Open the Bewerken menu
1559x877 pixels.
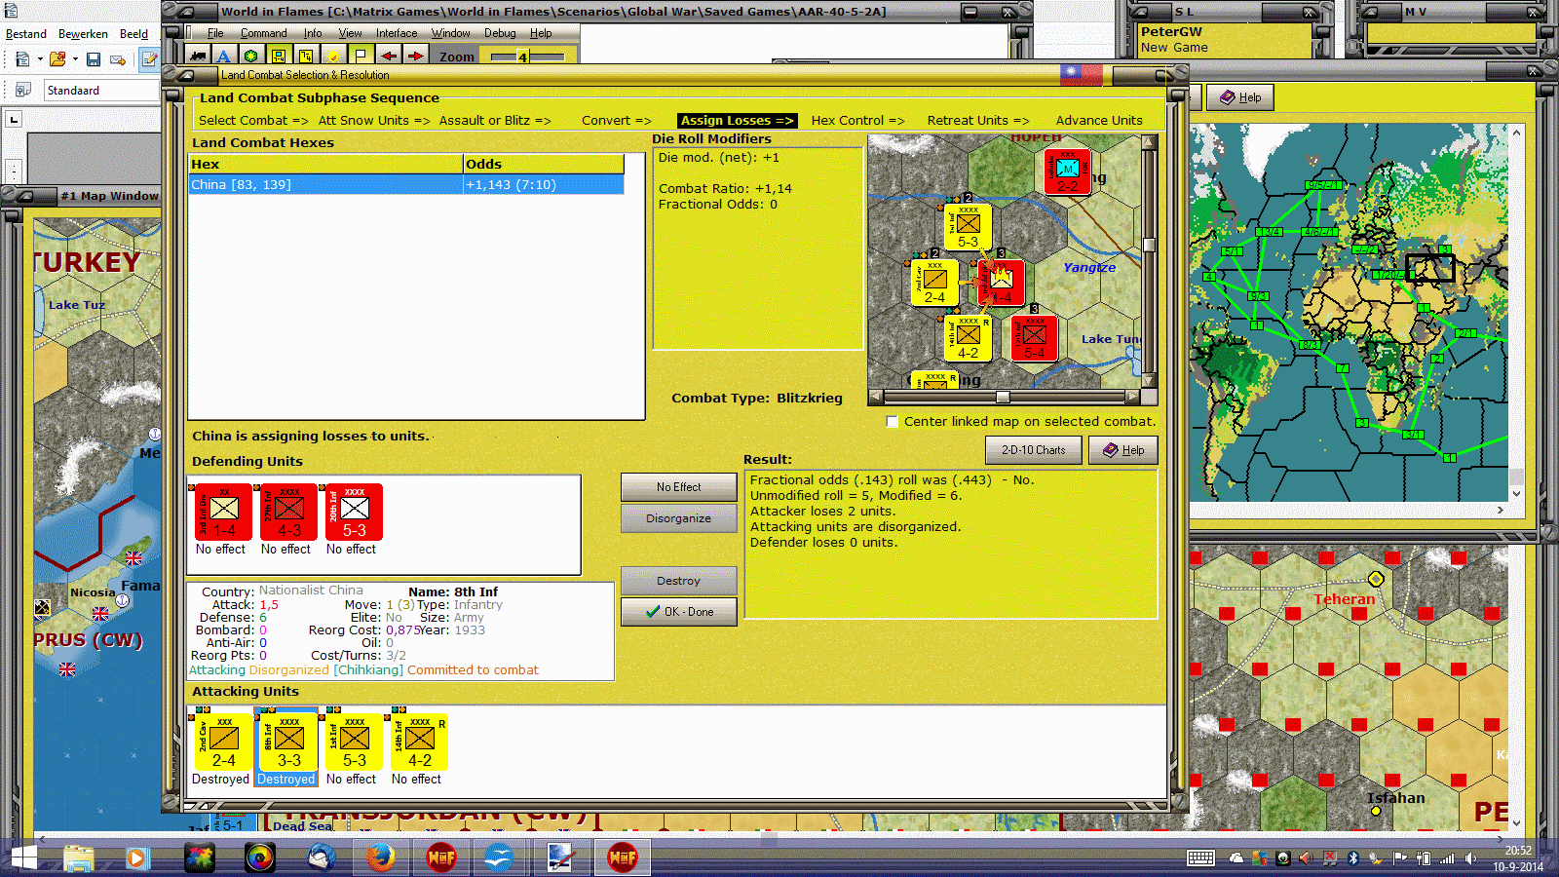(x=83, y=34)
